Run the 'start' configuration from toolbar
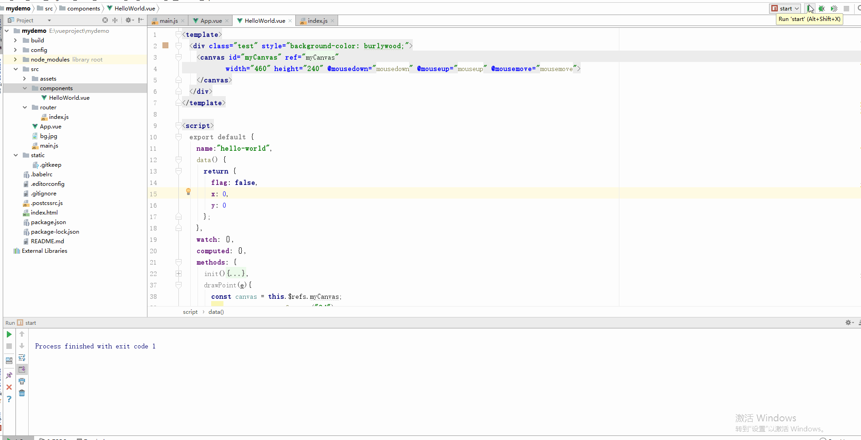 click(x=810, y=9)
